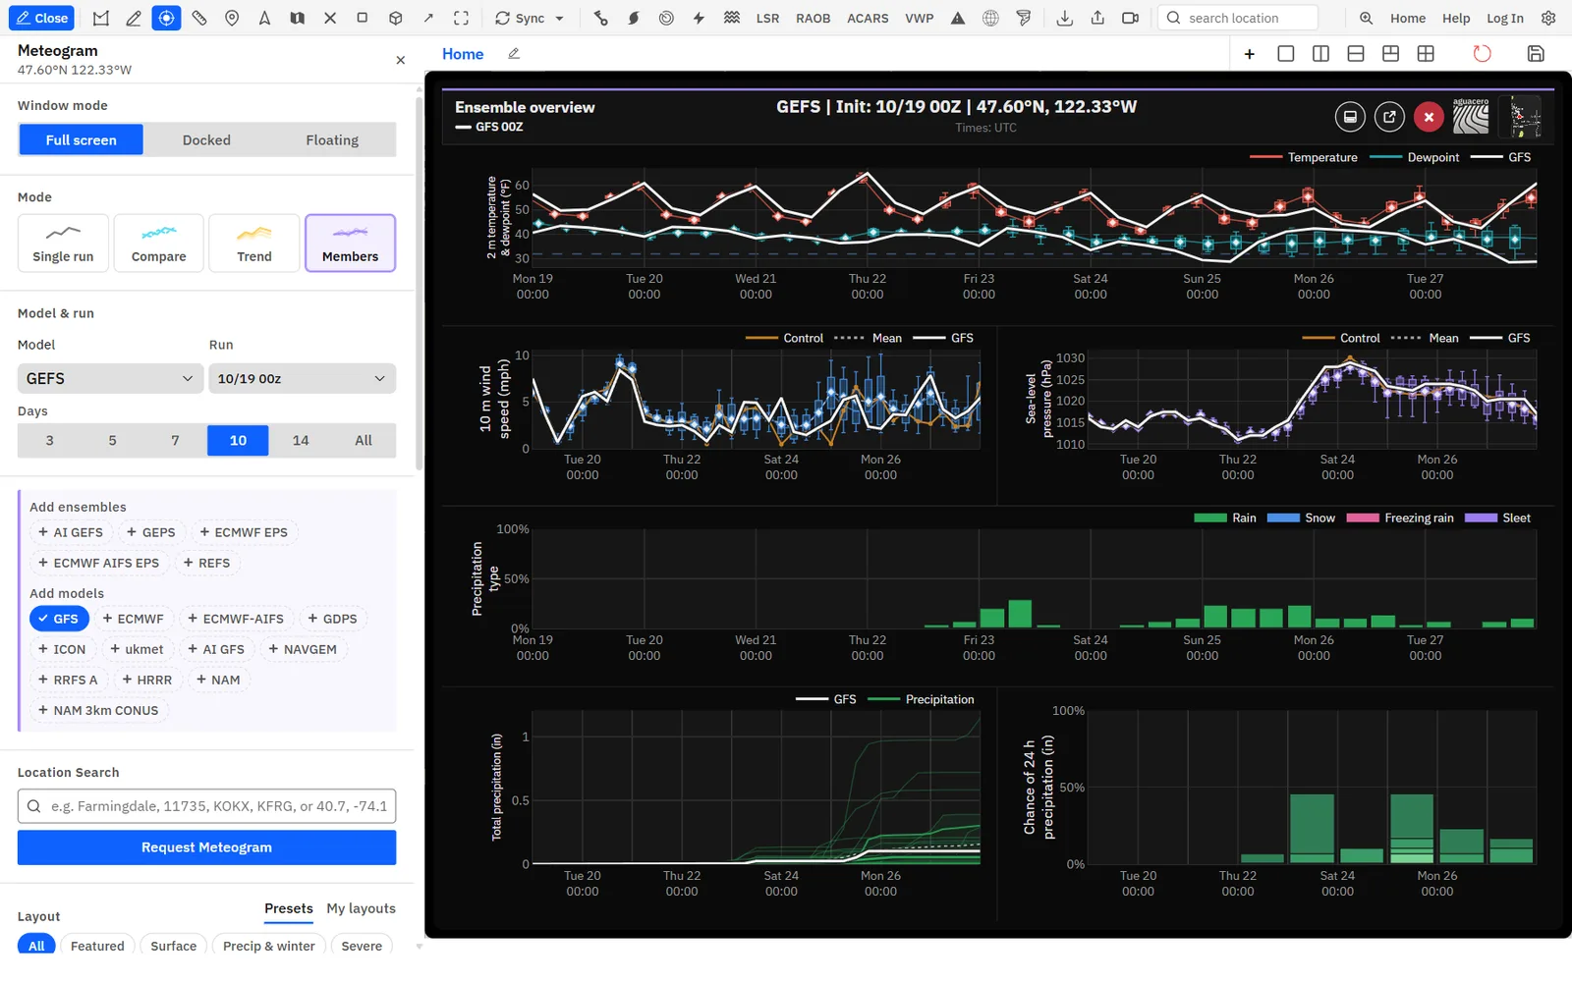Activate the pencil draw tool
Viewport: 1572px width, 982px height.
pyautogui.click(x=134, y=18)
